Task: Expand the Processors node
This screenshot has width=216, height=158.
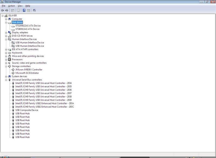Action: pos(6,60)
